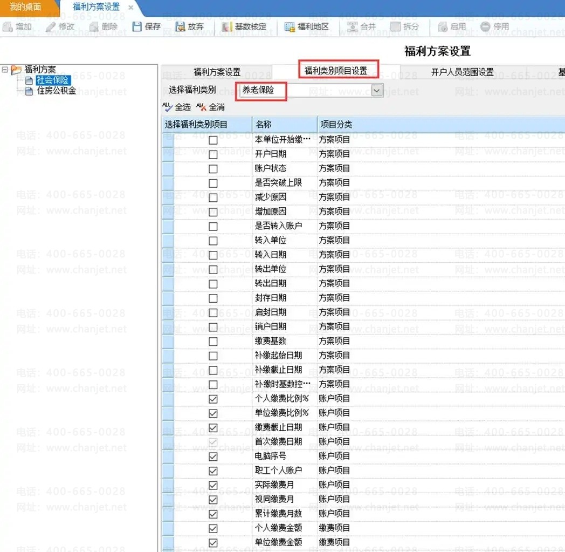
Task: Click the 放弃 (Discard) toolbar icon
Action: click(x=180, y=26)
